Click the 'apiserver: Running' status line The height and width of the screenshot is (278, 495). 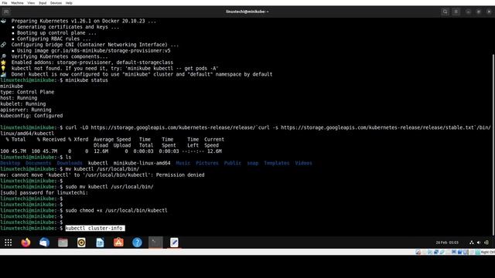(x=26, y=110)
